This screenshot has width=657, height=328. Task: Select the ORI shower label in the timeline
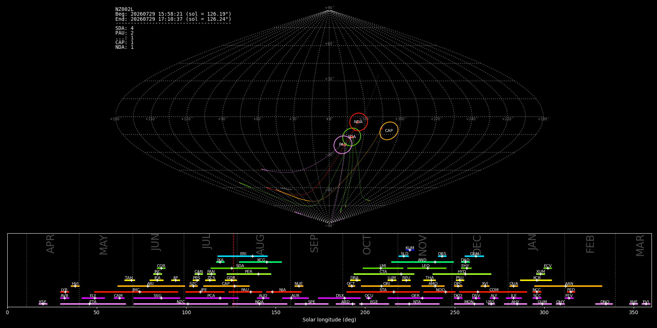[387, 284]
